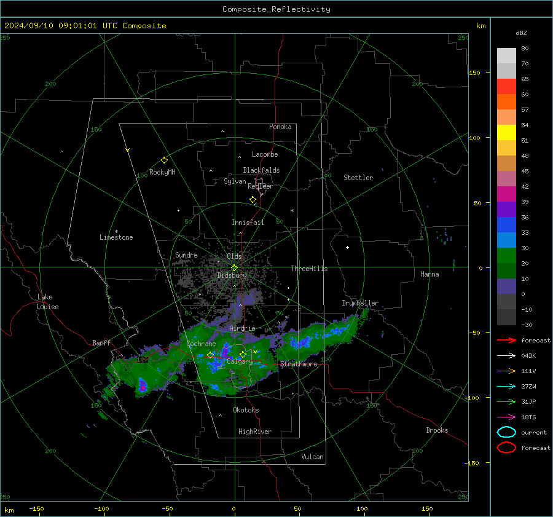Click the magenta 18TS arrow legend icon

point(506,417)
